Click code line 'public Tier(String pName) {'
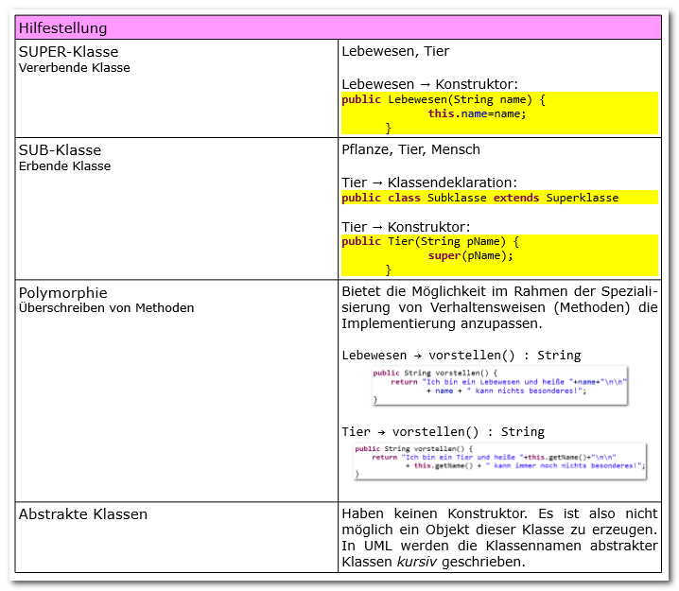 pyautogui.click(x=430, y=241)
